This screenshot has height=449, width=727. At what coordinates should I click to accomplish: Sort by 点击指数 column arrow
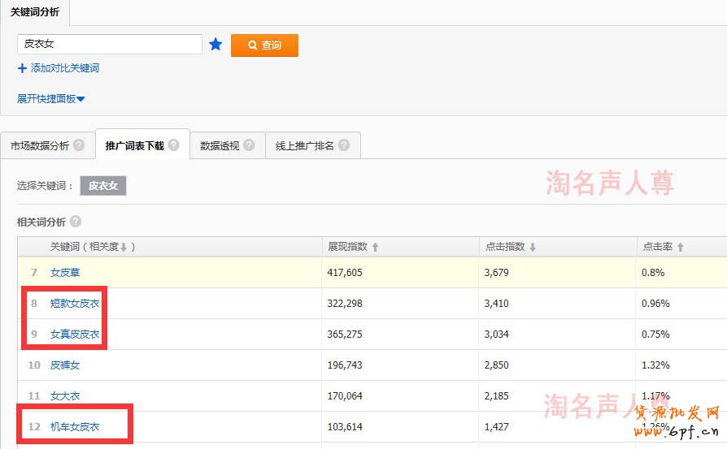533,247
